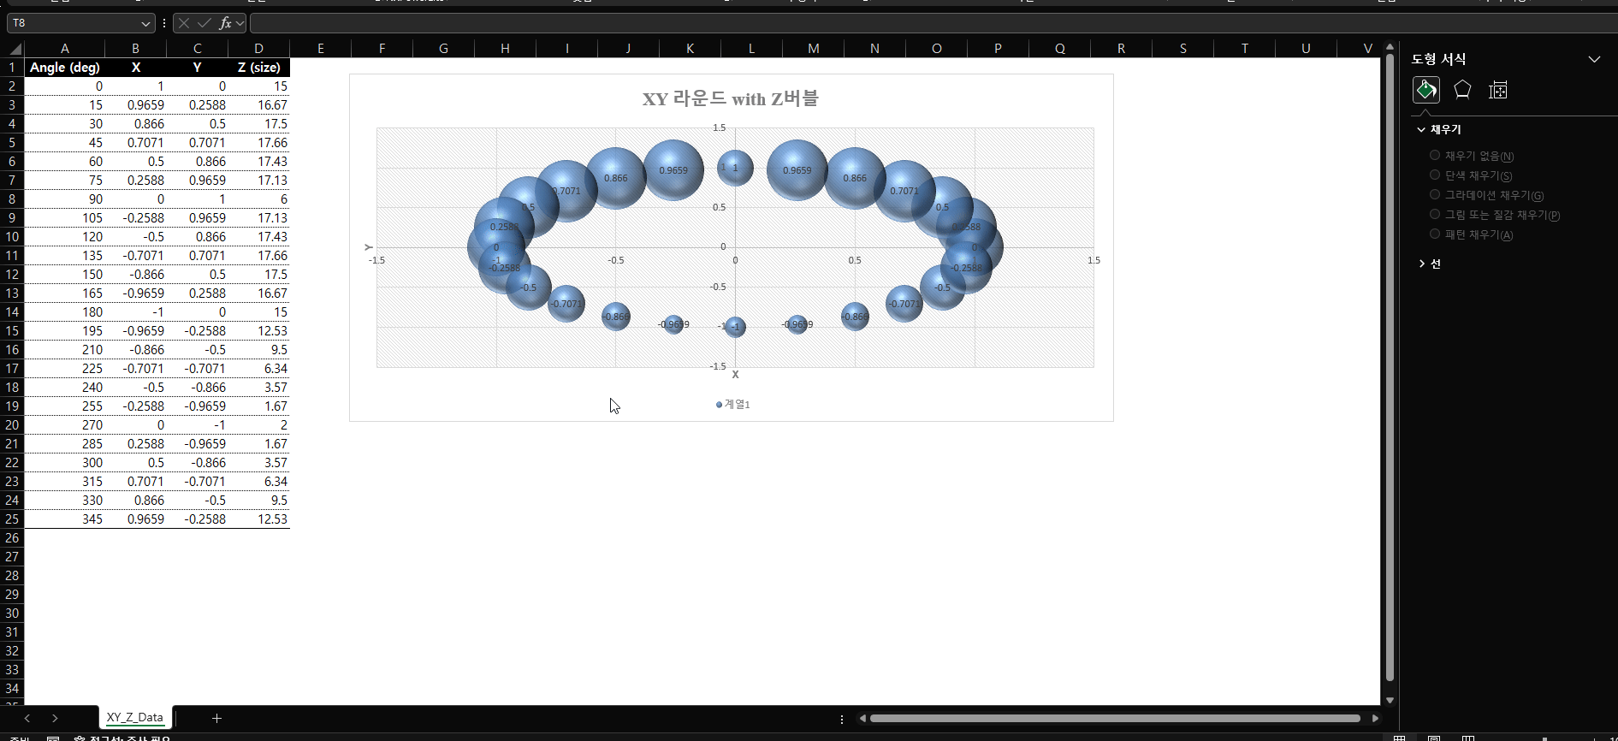Click the fx Insert Function icon
The width and height of the screenshot is (1618, 741).
coord(225,23)
